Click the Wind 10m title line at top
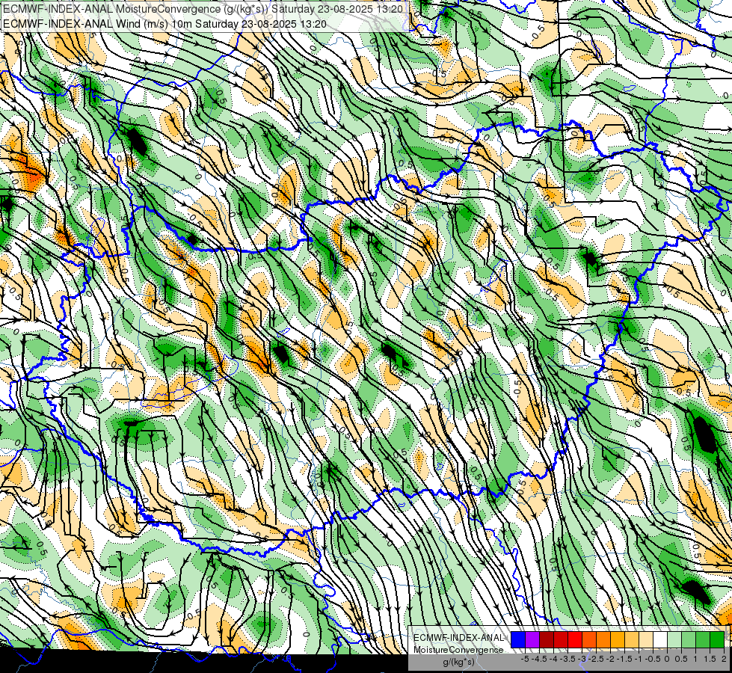 coord(164,24)
